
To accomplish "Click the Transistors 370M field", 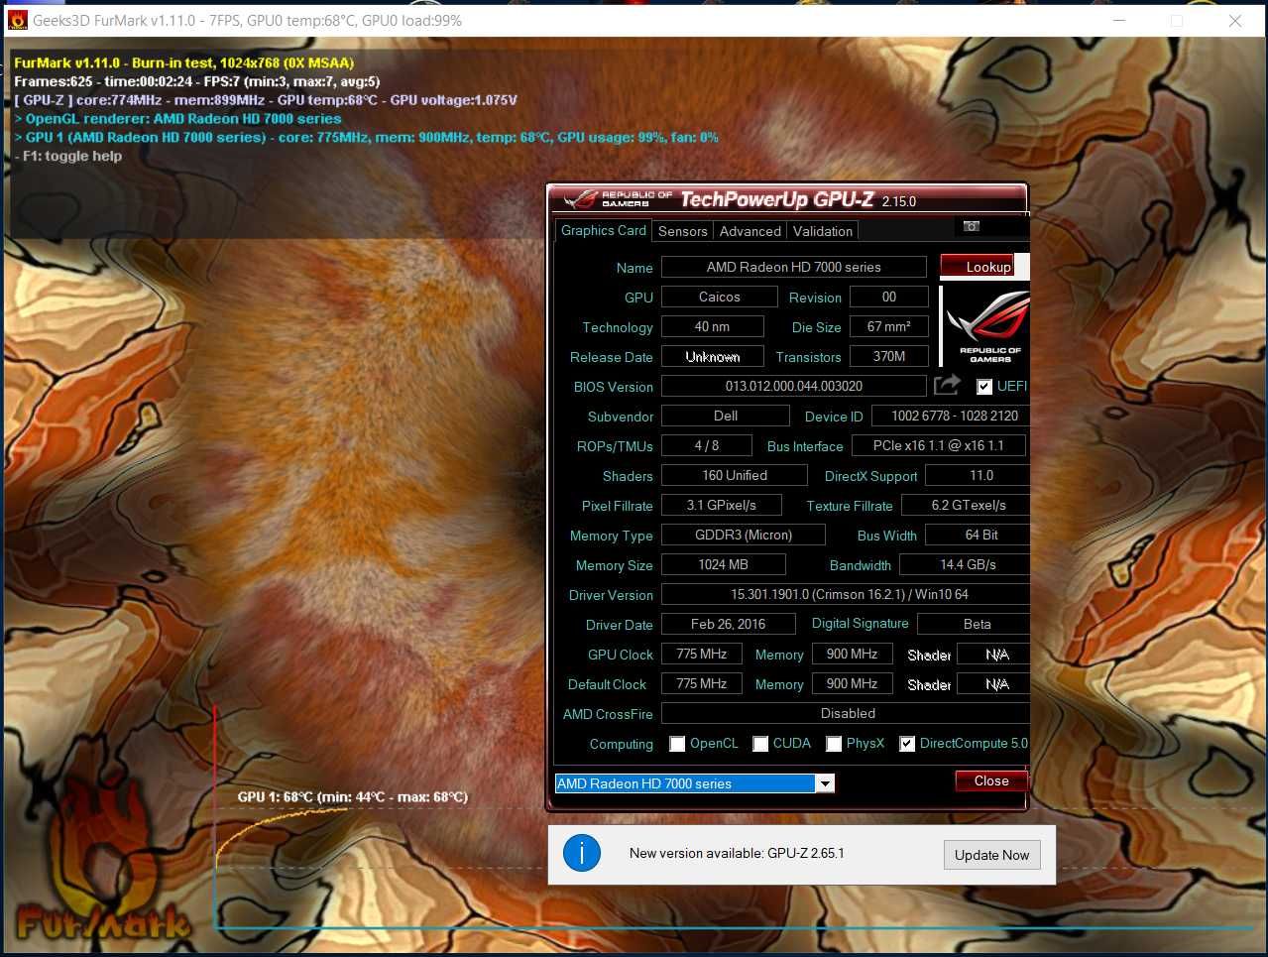I will coord(889,356).
